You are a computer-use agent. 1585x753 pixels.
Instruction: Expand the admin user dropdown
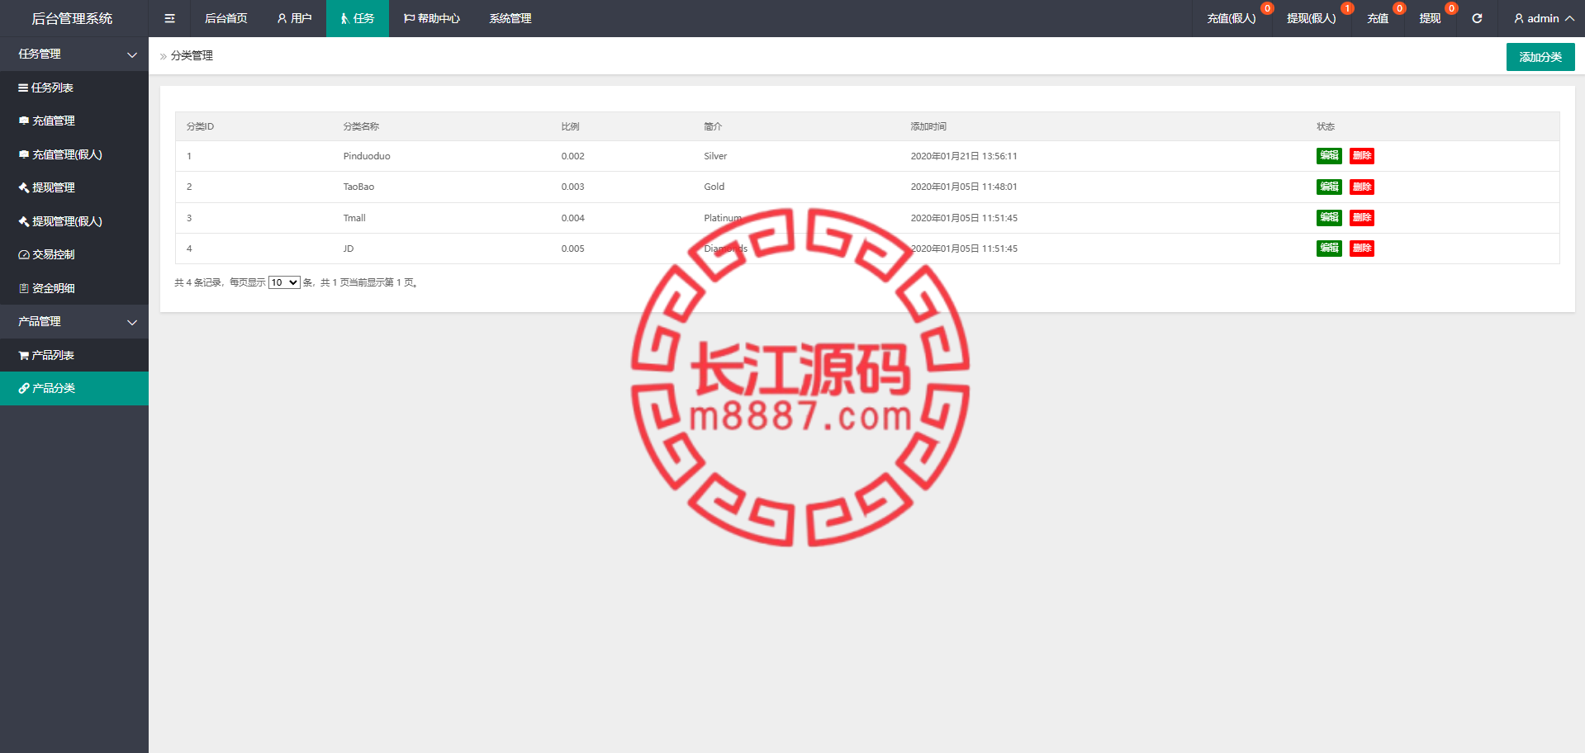[1544, 18]
